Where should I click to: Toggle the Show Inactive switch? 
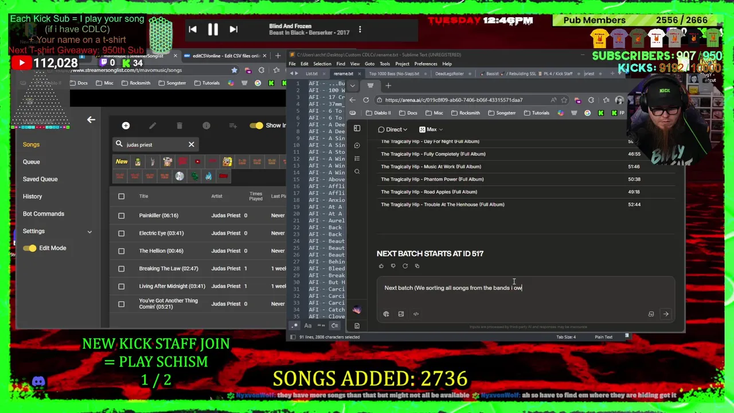[256, 126]
